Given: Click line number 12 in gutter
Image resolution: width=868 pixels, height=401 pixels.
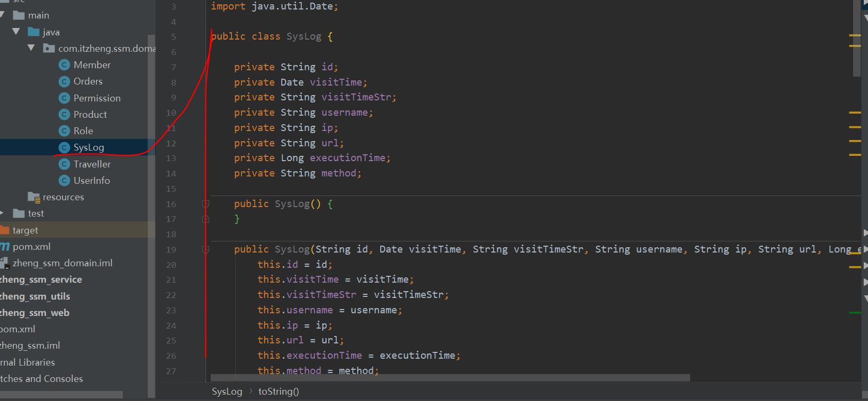Looking at the screenshot, I should tap(171, 143).
